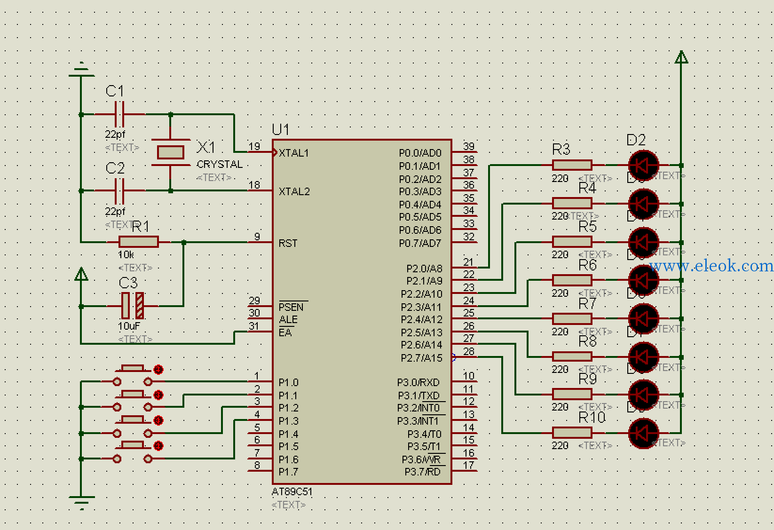
Task: Click the R10 reference label
Action: coord(592,417)
